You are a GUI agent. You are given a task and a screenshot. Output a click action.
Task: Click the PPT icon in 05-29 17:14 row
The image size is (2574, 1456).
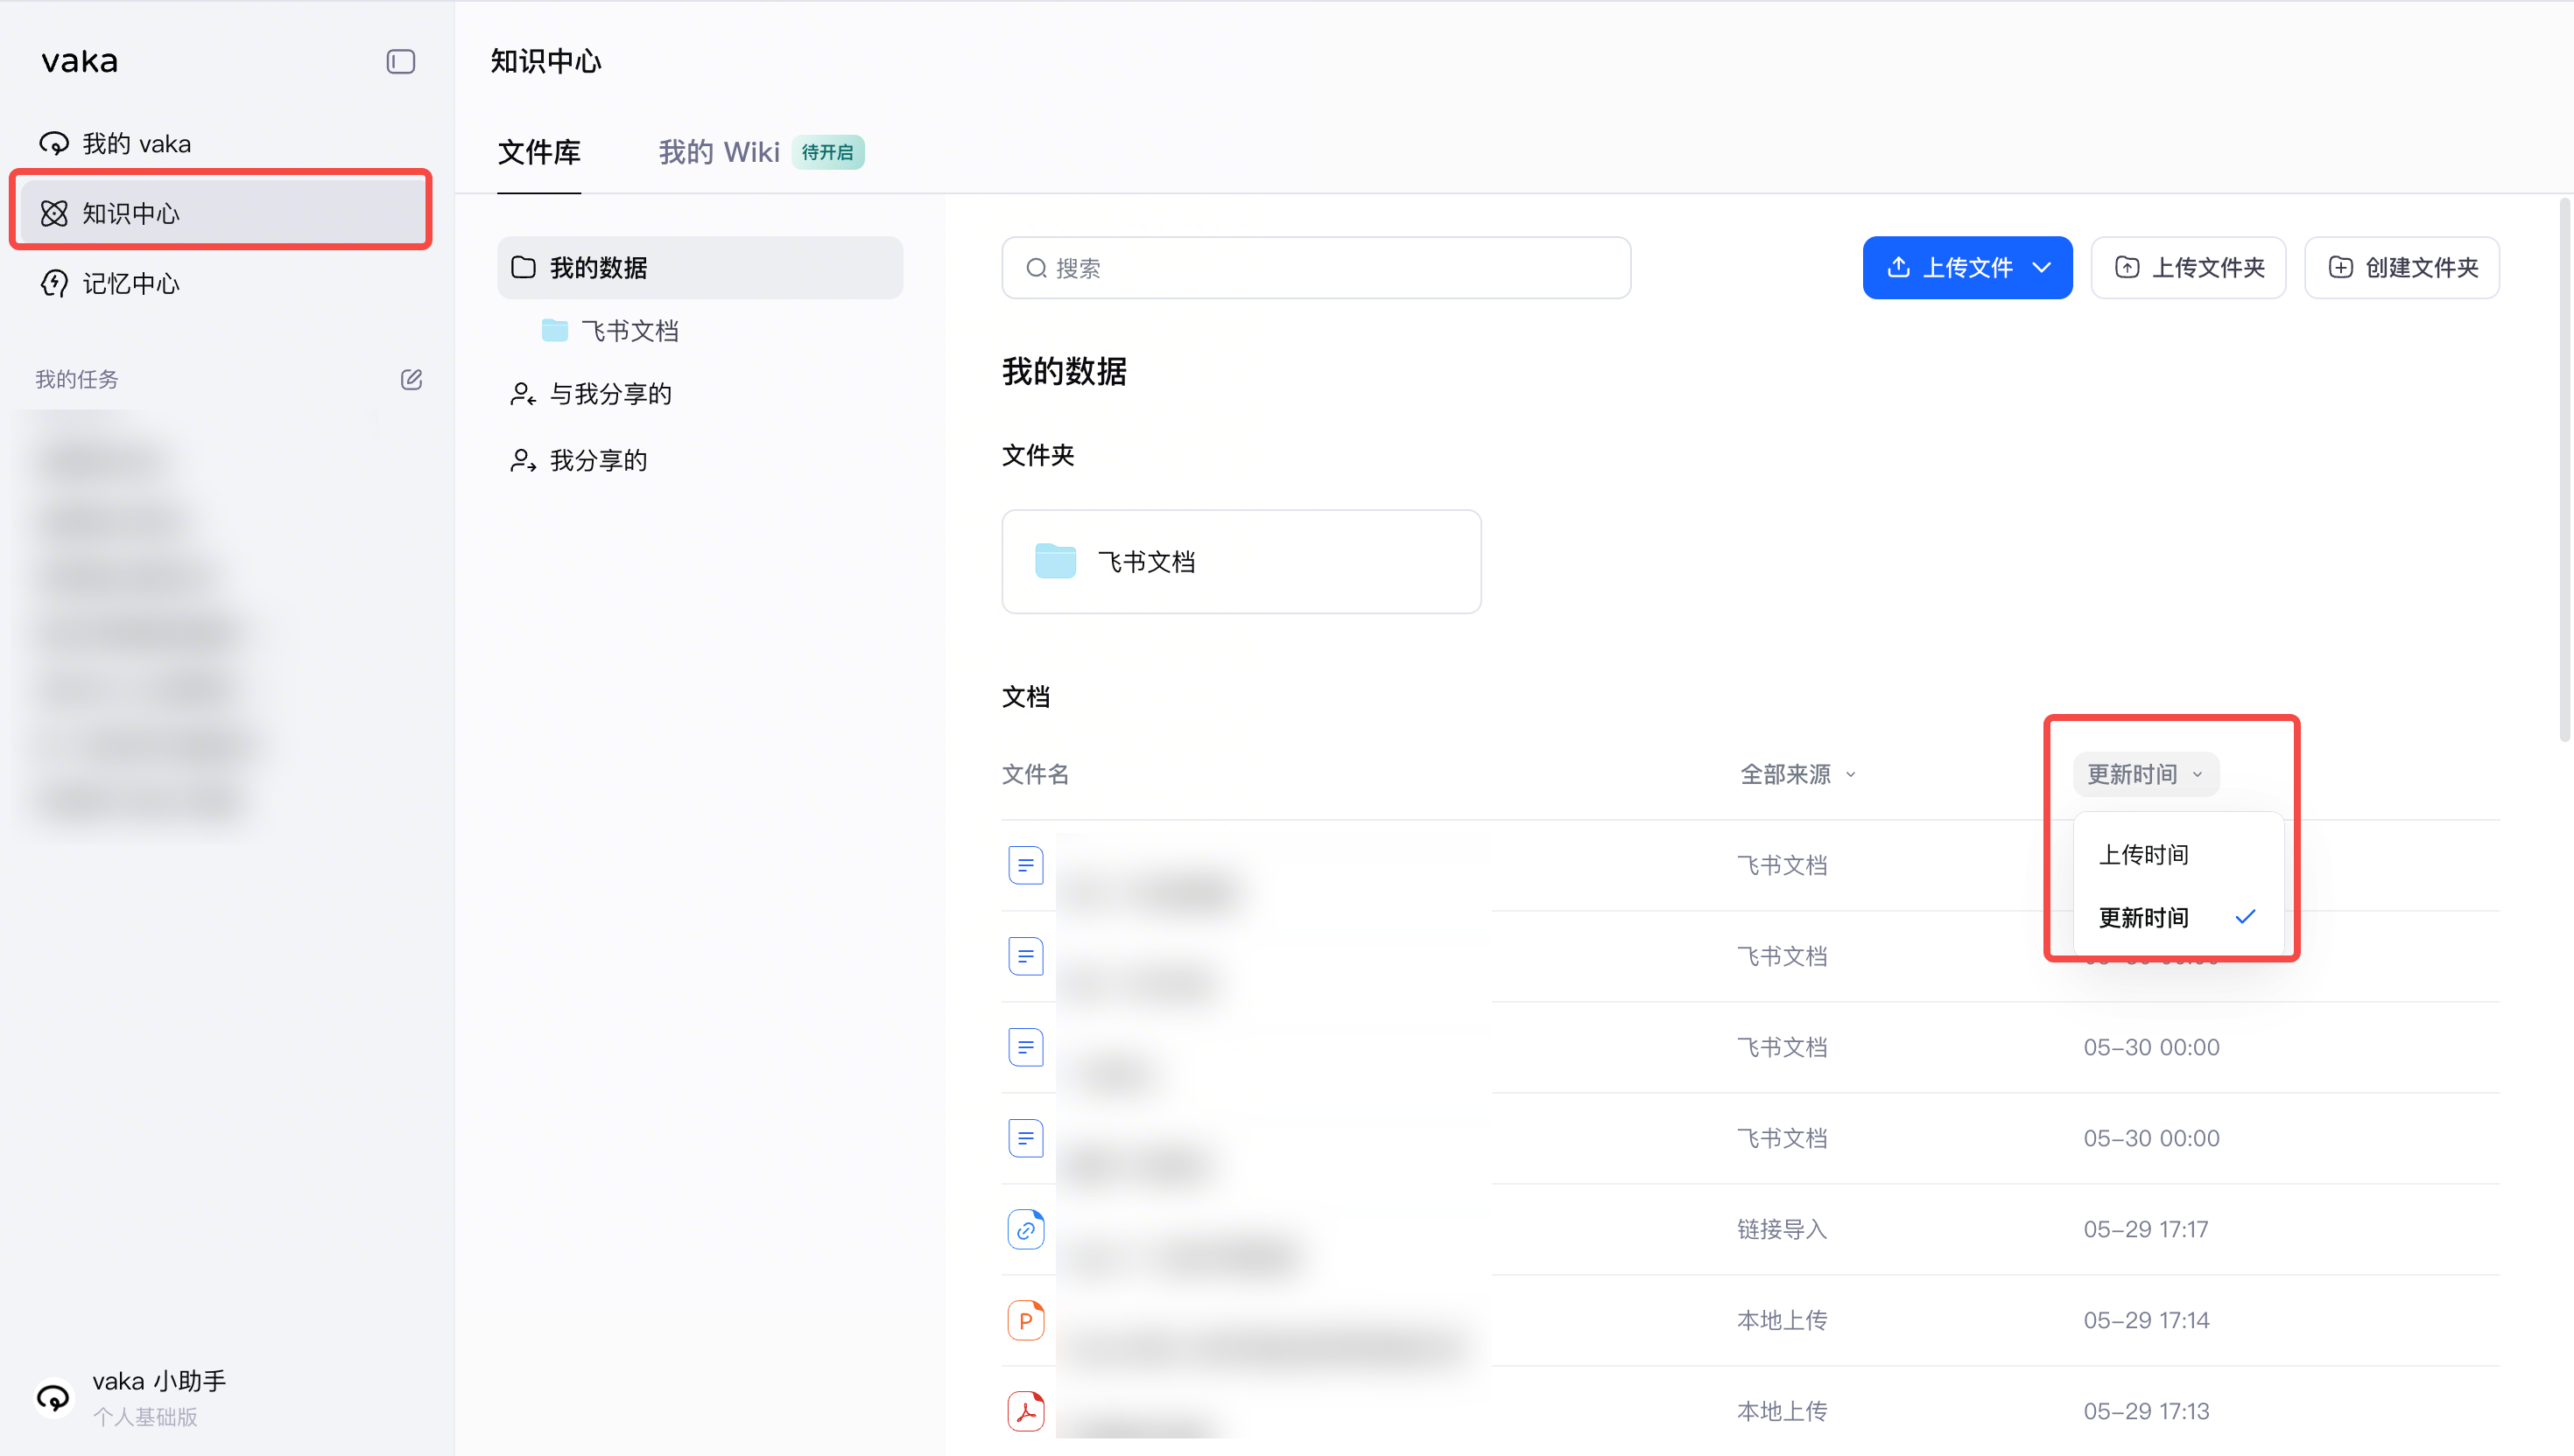[1025, 1320]
